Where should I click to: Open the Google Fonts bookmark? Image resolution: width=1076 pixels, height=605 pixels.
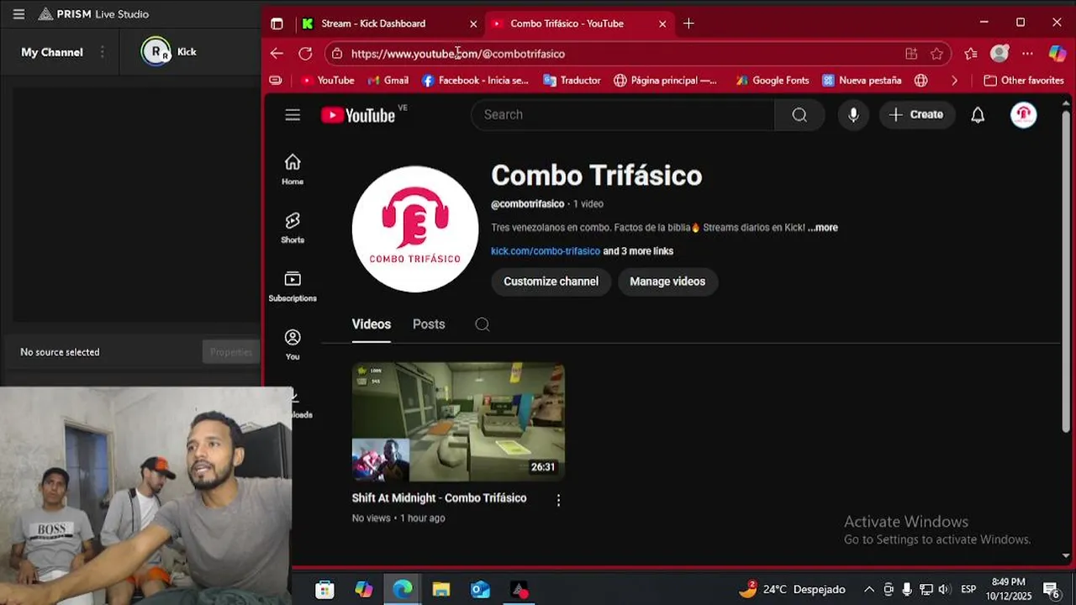pos(772,81)
